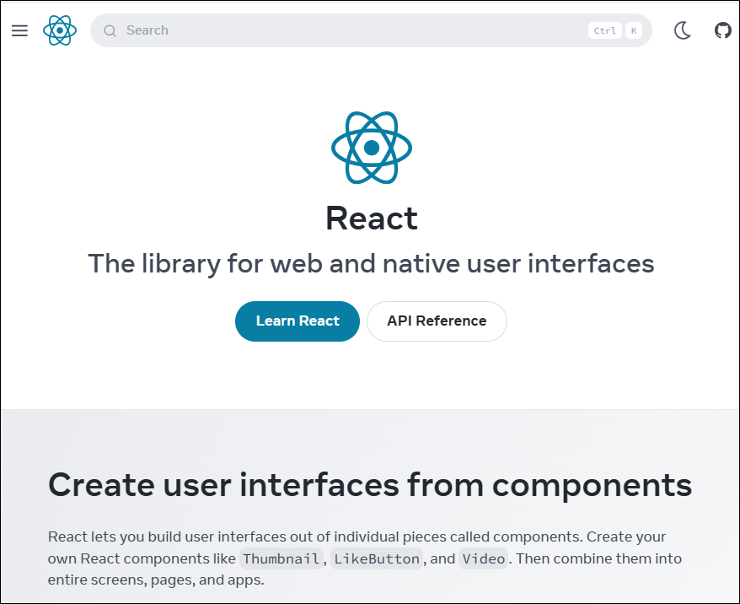Toggle dark mode with moon icon
The image size is (740, 604).
[683, 30]
